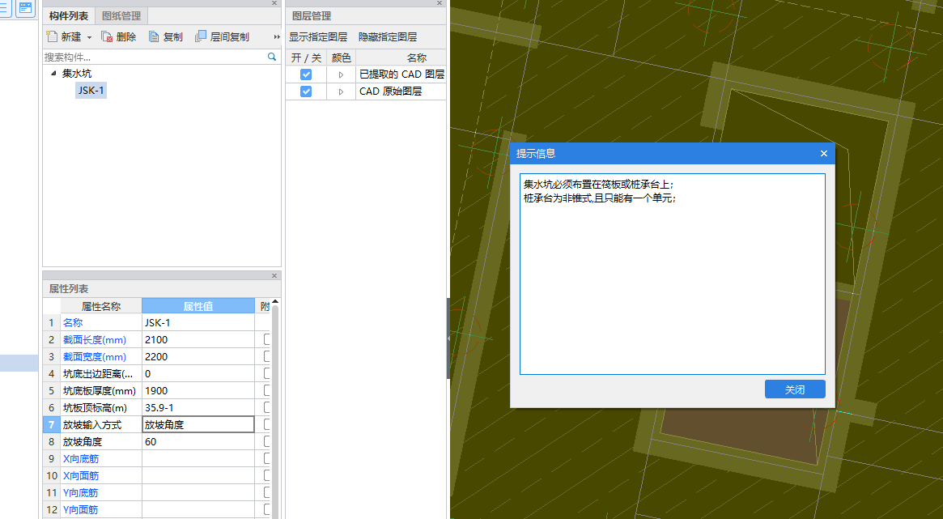Close the 属性列表 panel

[274, 275]
